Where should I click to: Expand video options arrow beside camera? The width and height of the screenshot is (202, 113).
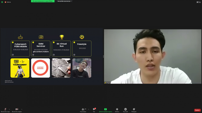[22, 109]
